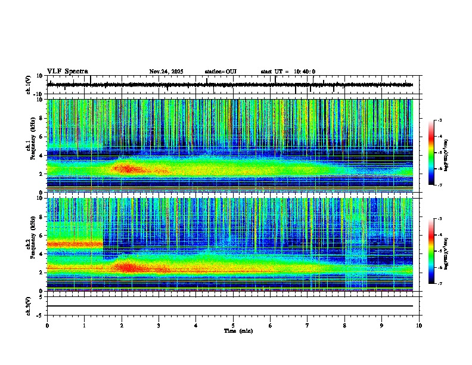The height and width of the screenshot is (365, 472).
Task: Click time axis tick label "1"
Action: point(84,326)
